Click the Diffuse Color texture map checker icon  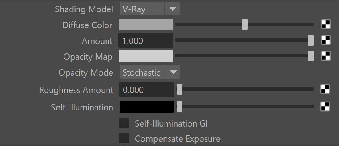click(x=326, y=25)
